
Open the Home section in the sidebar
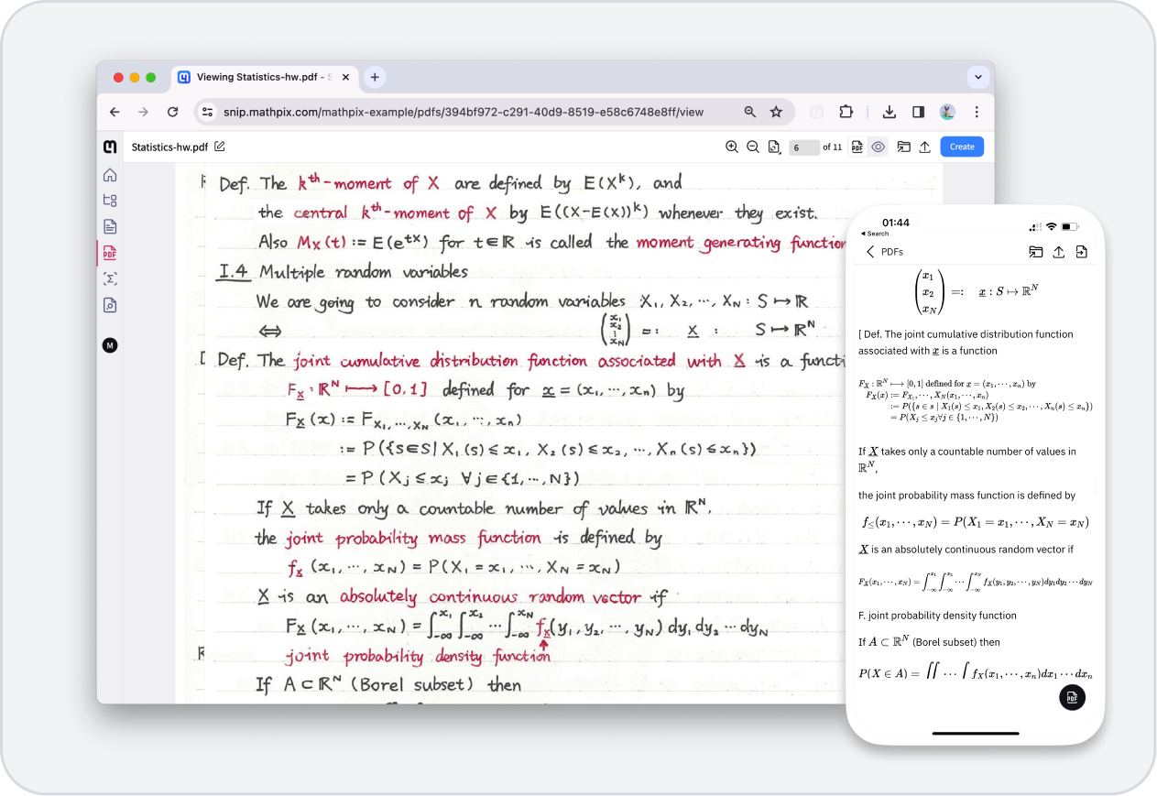click(110, 175)
